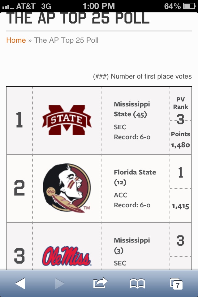This screenshot has width=198, height=297.
Task: Open the Safari share menu
Action: [100, 282]
